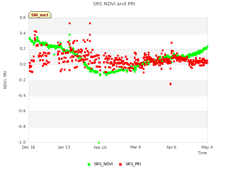Screen dimensions: 229x171
Task: Click the green SRS_NDVI legend marker
Action: pyautogui.click(x=89, y=164)
